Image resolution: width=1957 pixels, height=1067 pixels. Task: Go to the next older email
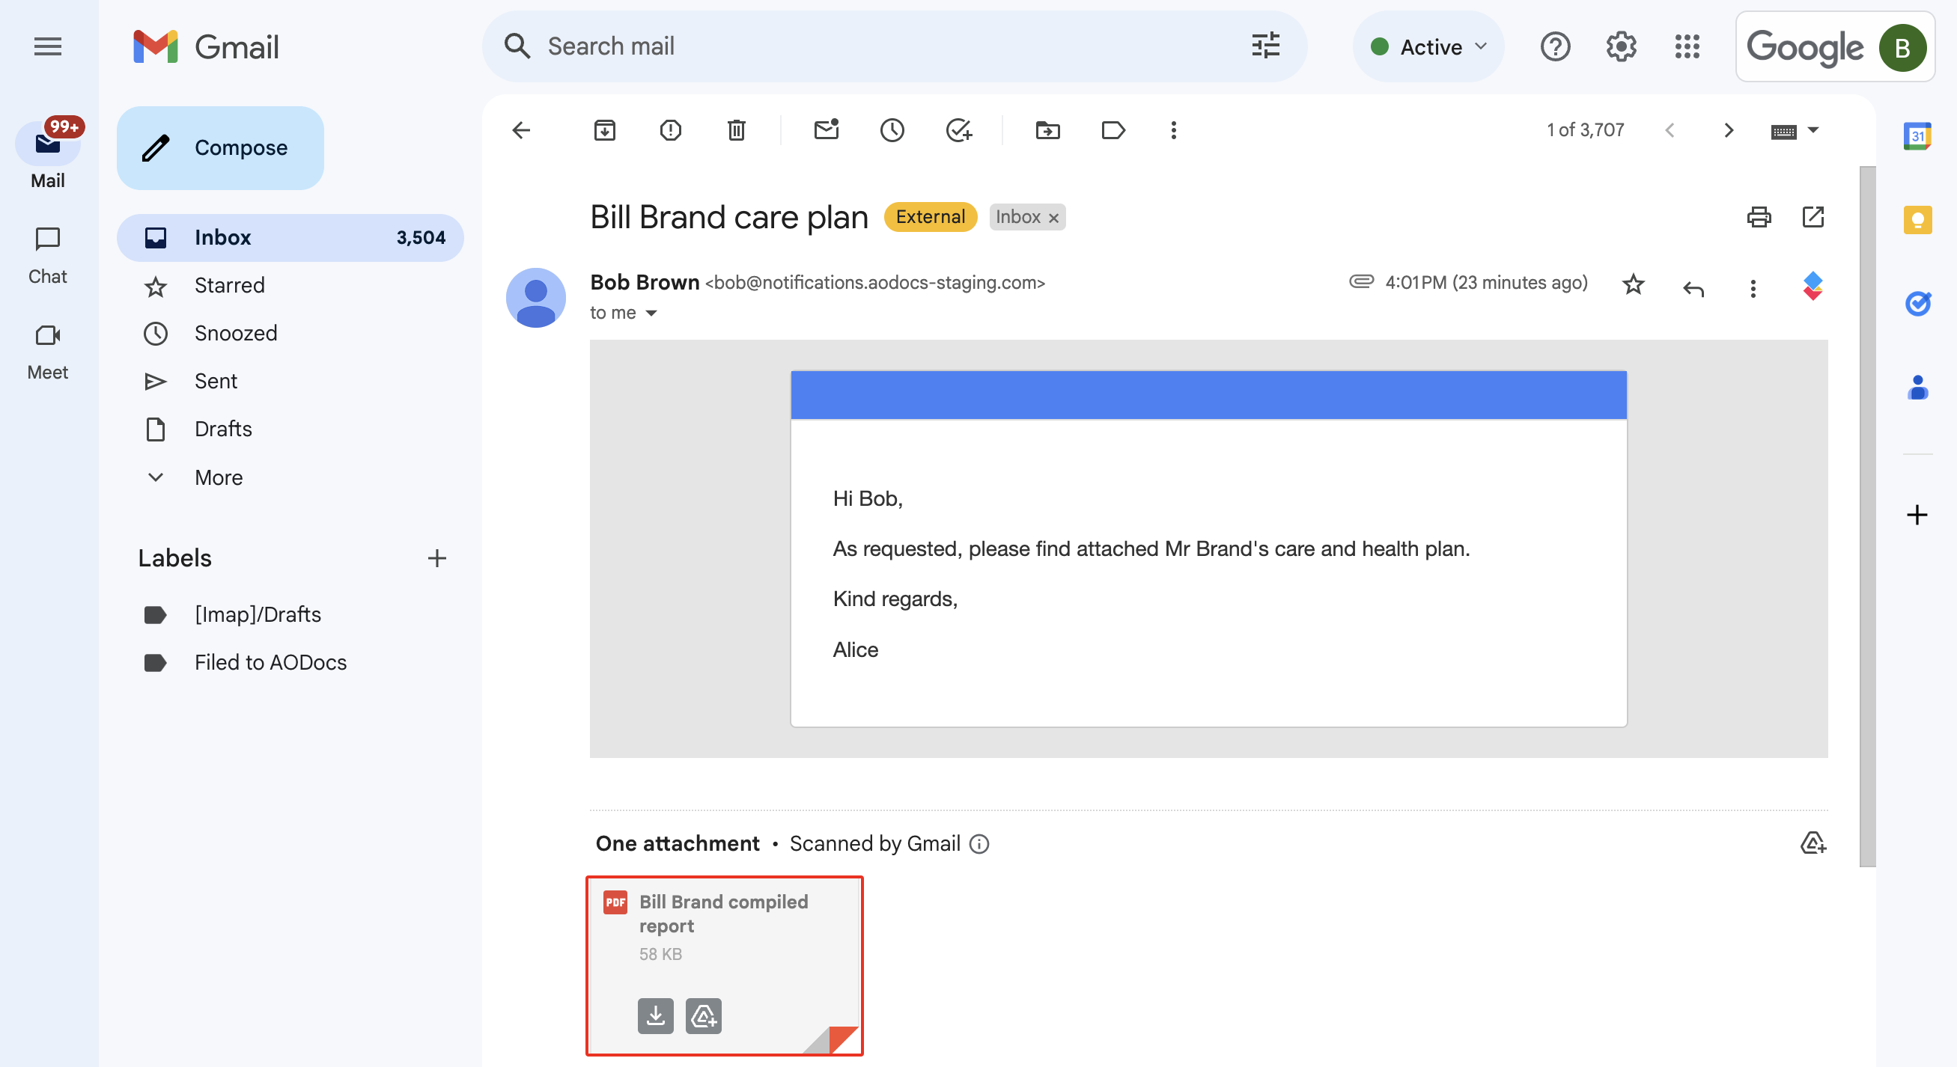(1729, 131)
